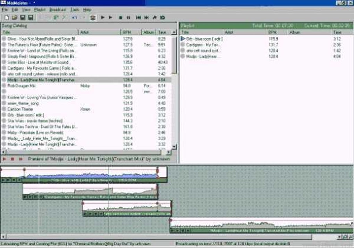
Task: Select Cardigans - My Fav... in Playlist
Action: coord(267,45)
